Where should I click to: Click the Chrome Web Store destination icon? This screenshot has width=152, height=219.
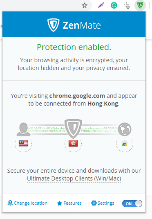(125, 143)
